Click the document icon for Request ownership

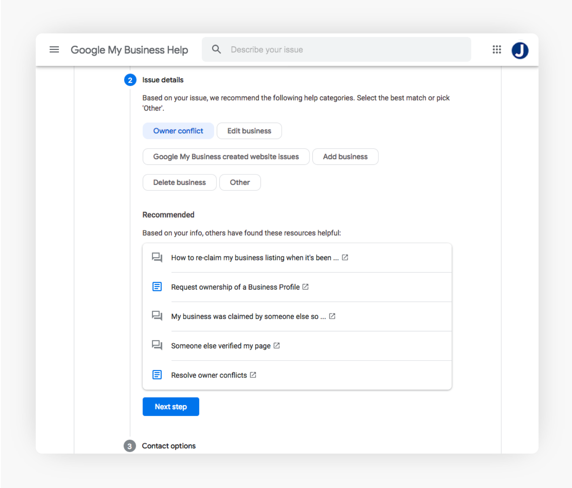(157, 286)
